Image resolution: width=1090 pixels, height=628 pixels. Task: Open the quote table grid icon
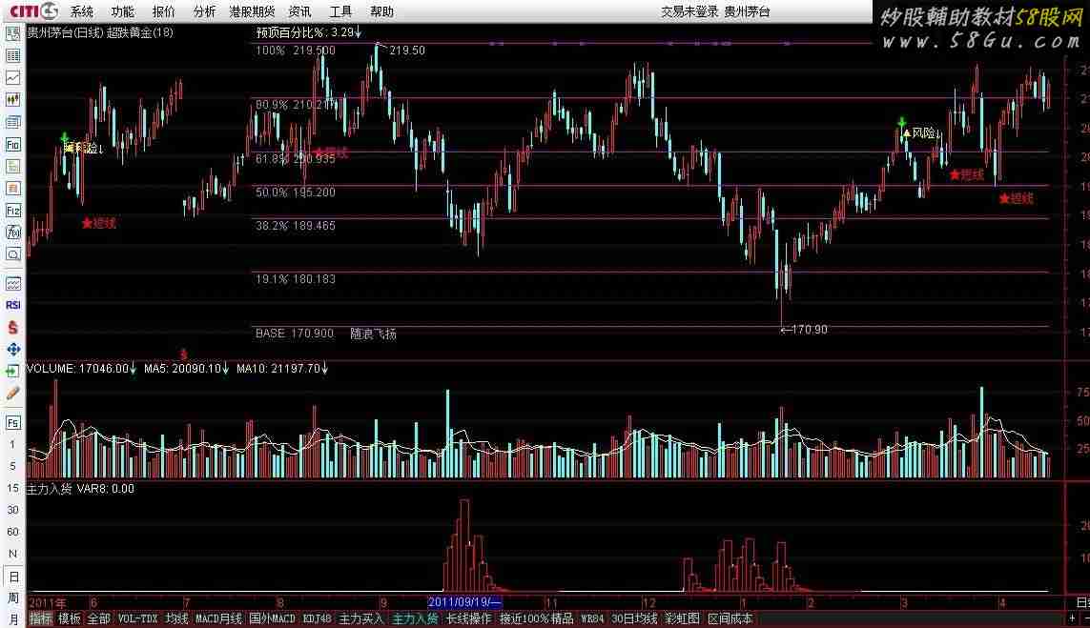coord(13,55)
